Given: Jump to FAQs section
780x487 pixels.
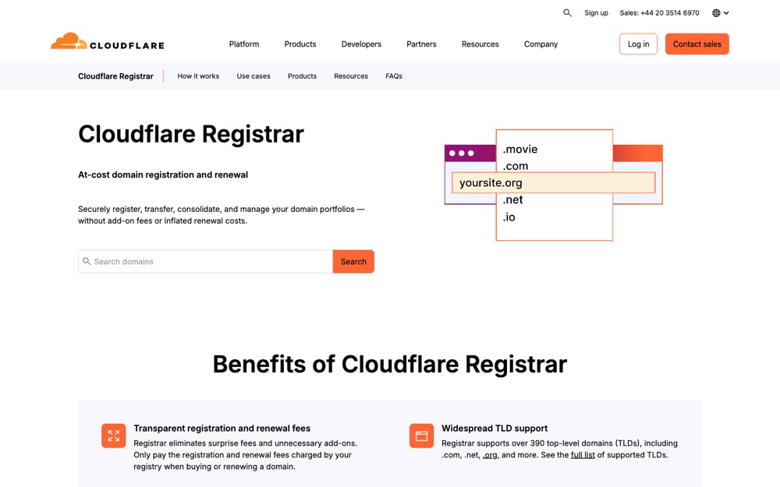Looking at the screenshot, I should point(393,76).
